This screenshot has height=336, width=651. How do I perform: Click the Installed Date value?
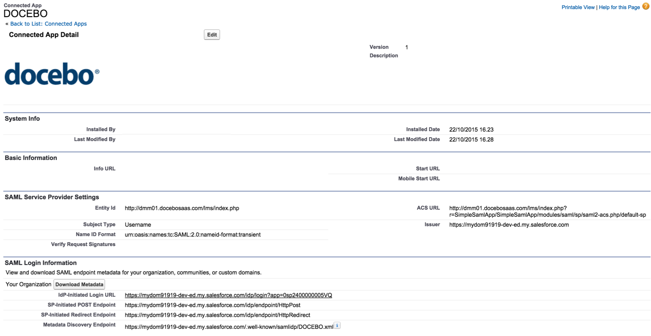point(471,130)
